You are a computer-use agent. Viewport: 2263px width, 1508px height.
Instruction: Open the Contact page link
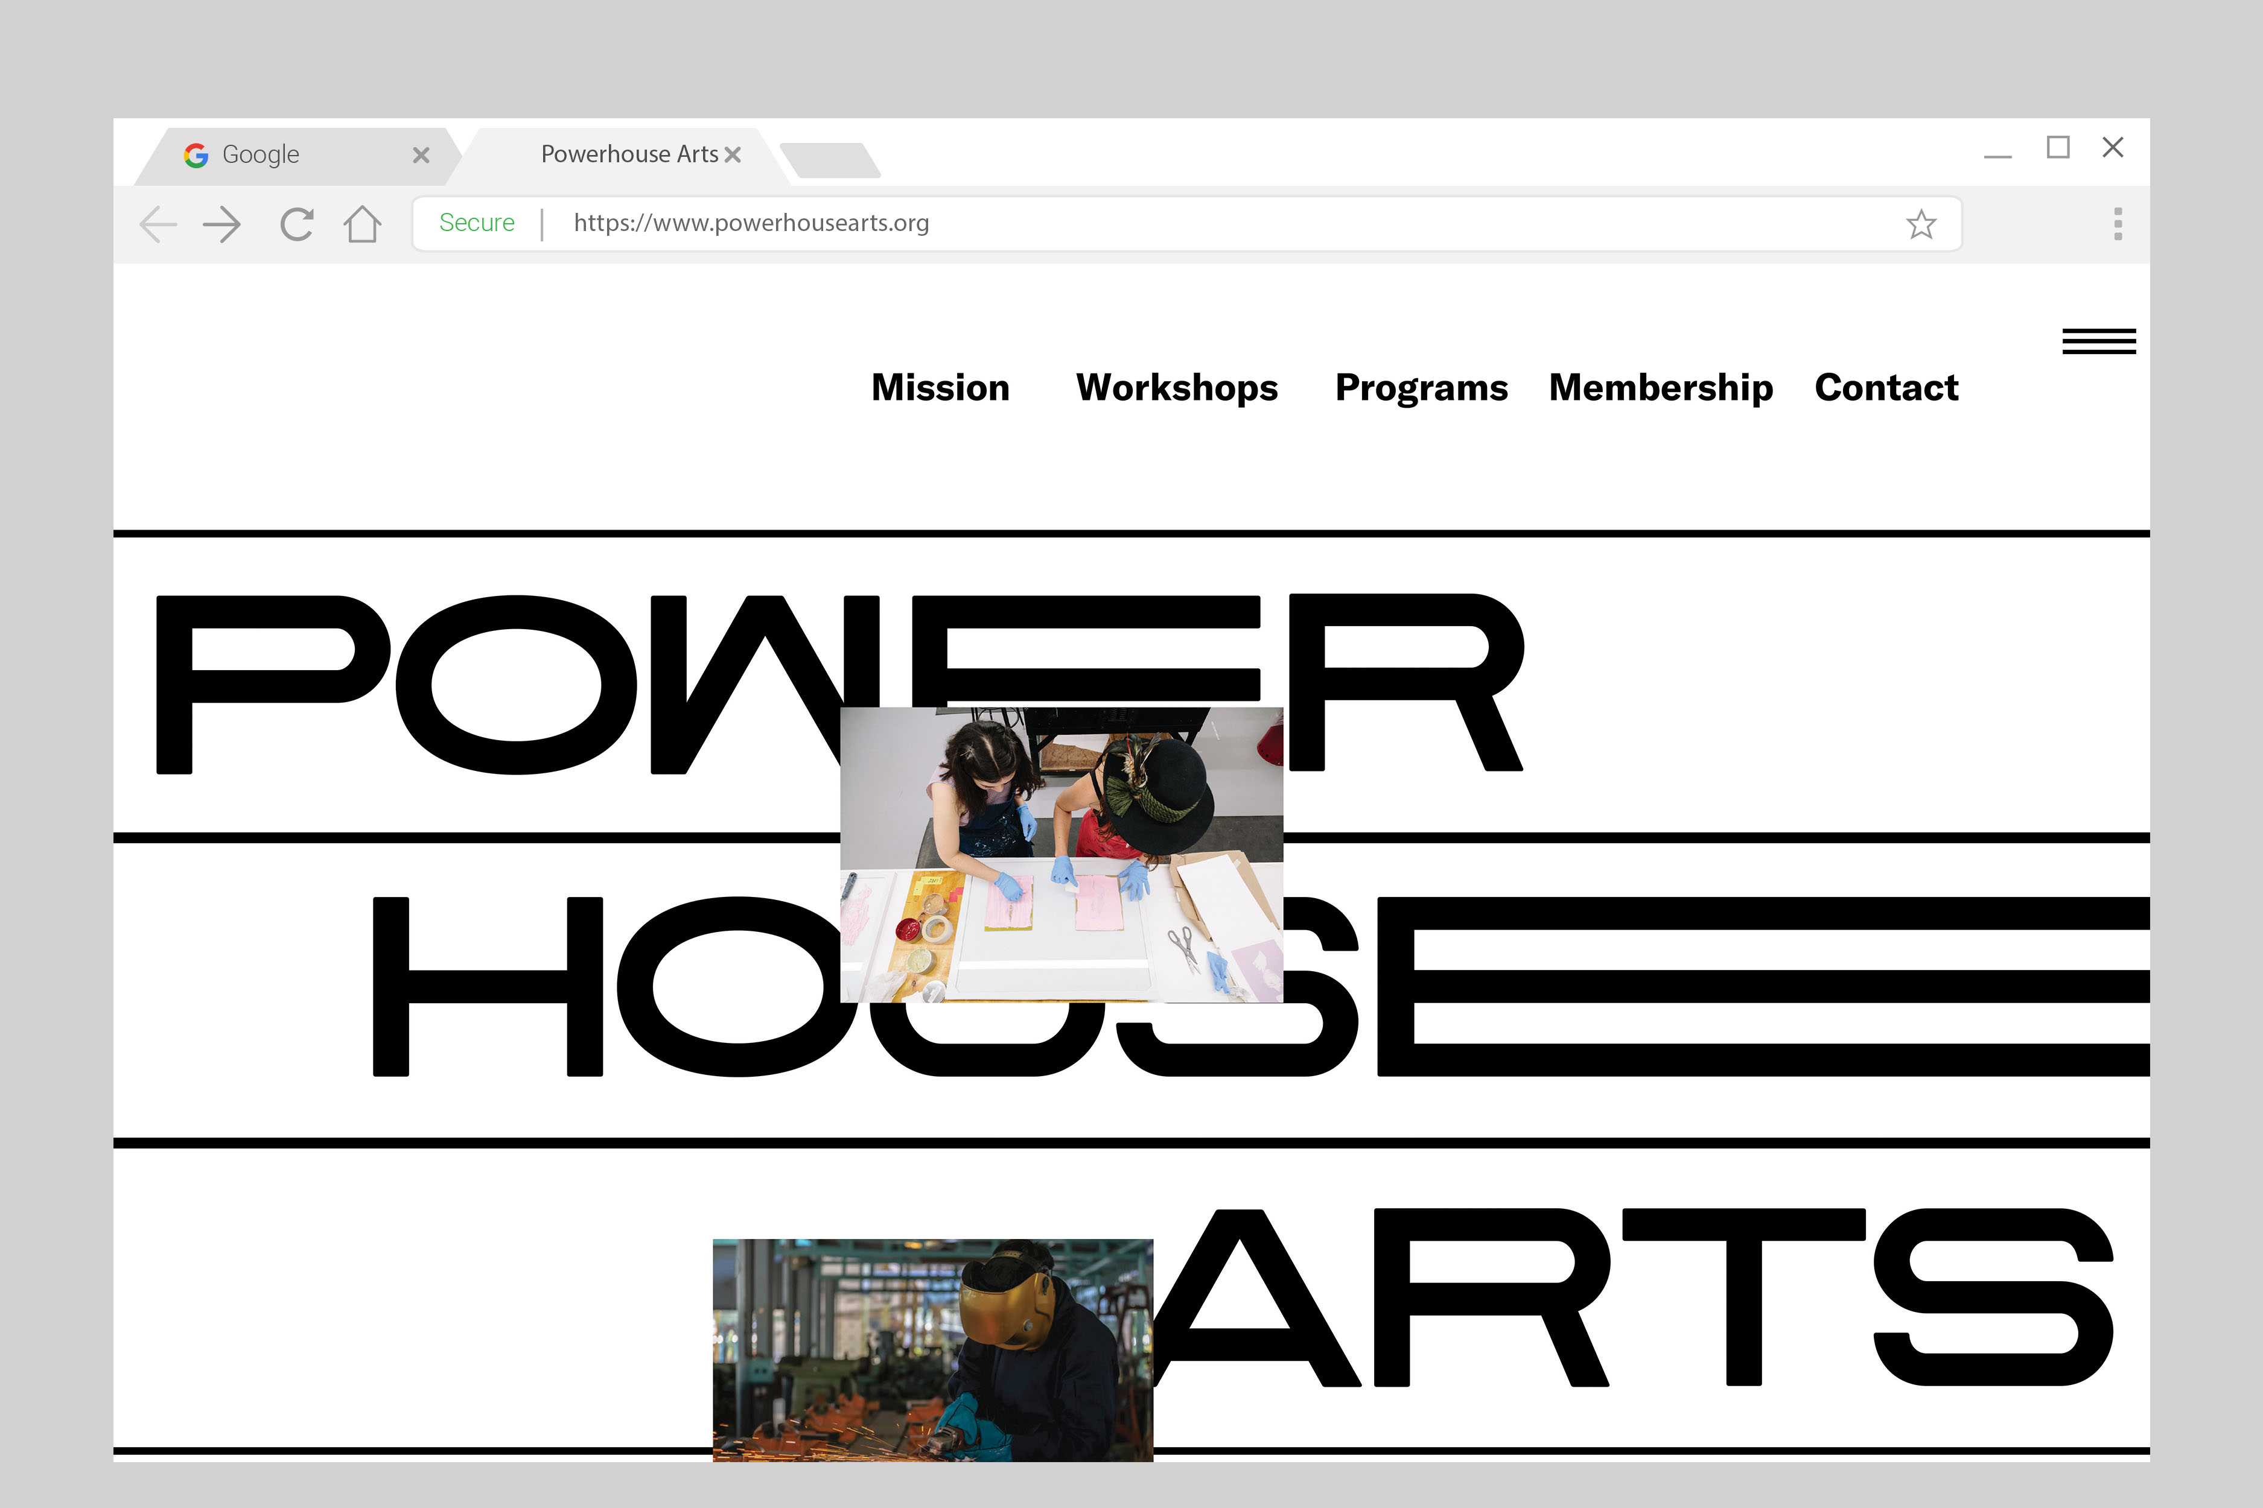(x=1886, y=388)
